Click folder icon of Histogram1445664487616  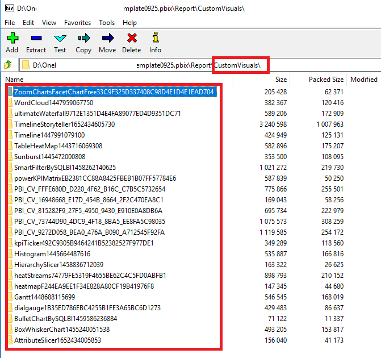pyautogui.click(x=10, y=254)
